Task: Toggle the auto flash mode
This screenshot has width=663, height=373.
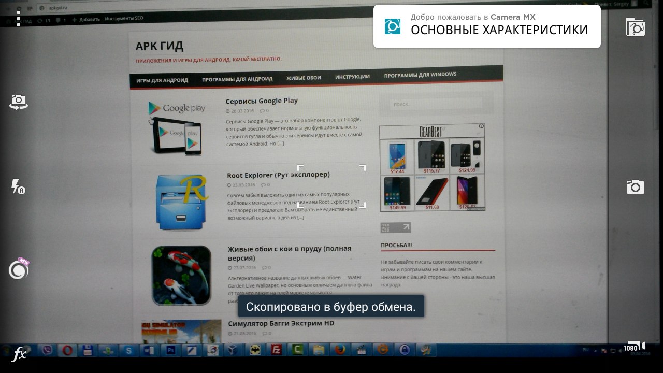Action: [x=18, y=187]
